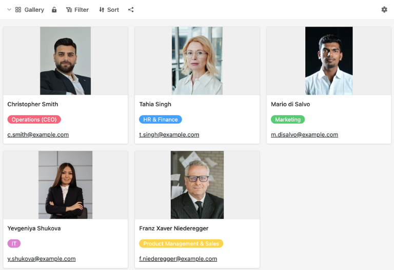
Task: Expand the view selector chevron
Action: (9, 10)
